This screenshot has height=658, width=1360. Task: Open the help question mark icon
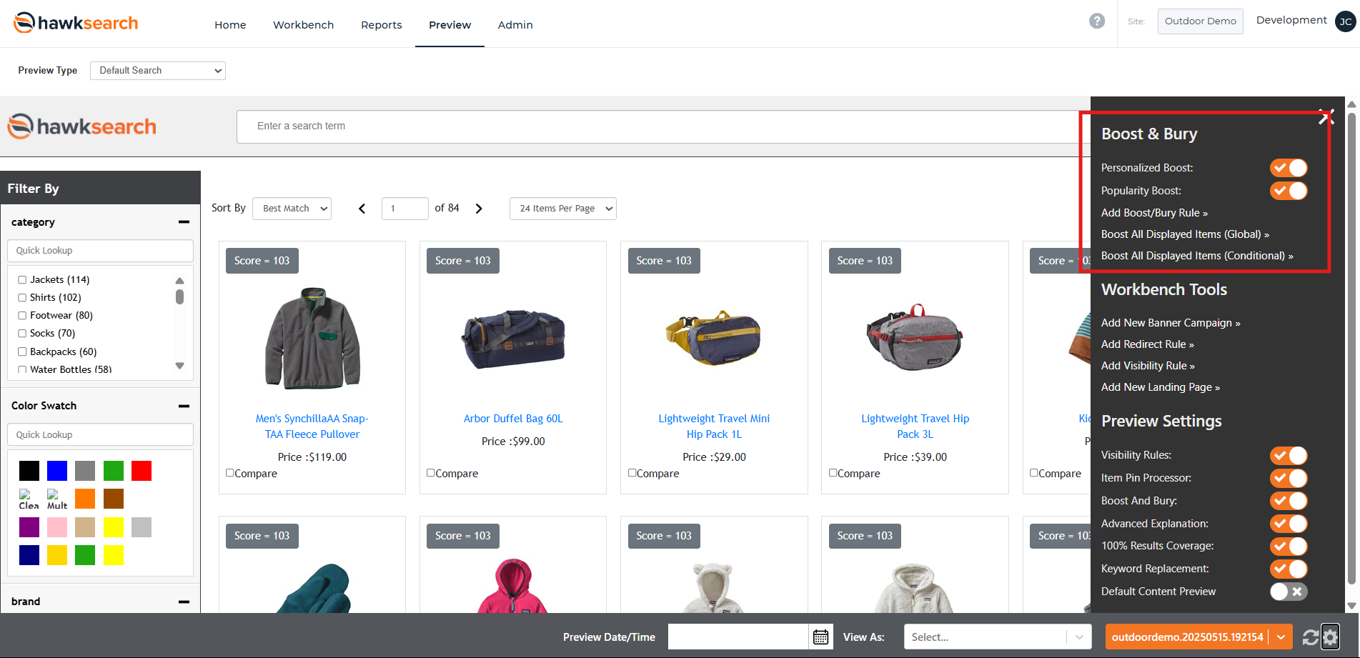[1096, 21]
